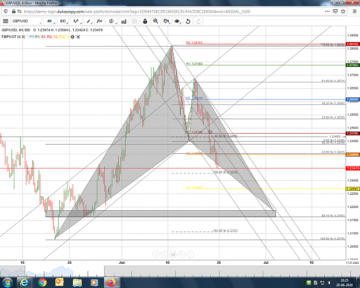Open Firefox page actions three-dot menu
This screenshot has height=288, width=360.
point(327,12)
